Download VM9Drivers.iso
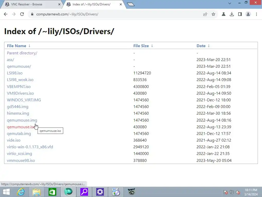Viewport: 262px width, 197px height. [x=20, y=93]
